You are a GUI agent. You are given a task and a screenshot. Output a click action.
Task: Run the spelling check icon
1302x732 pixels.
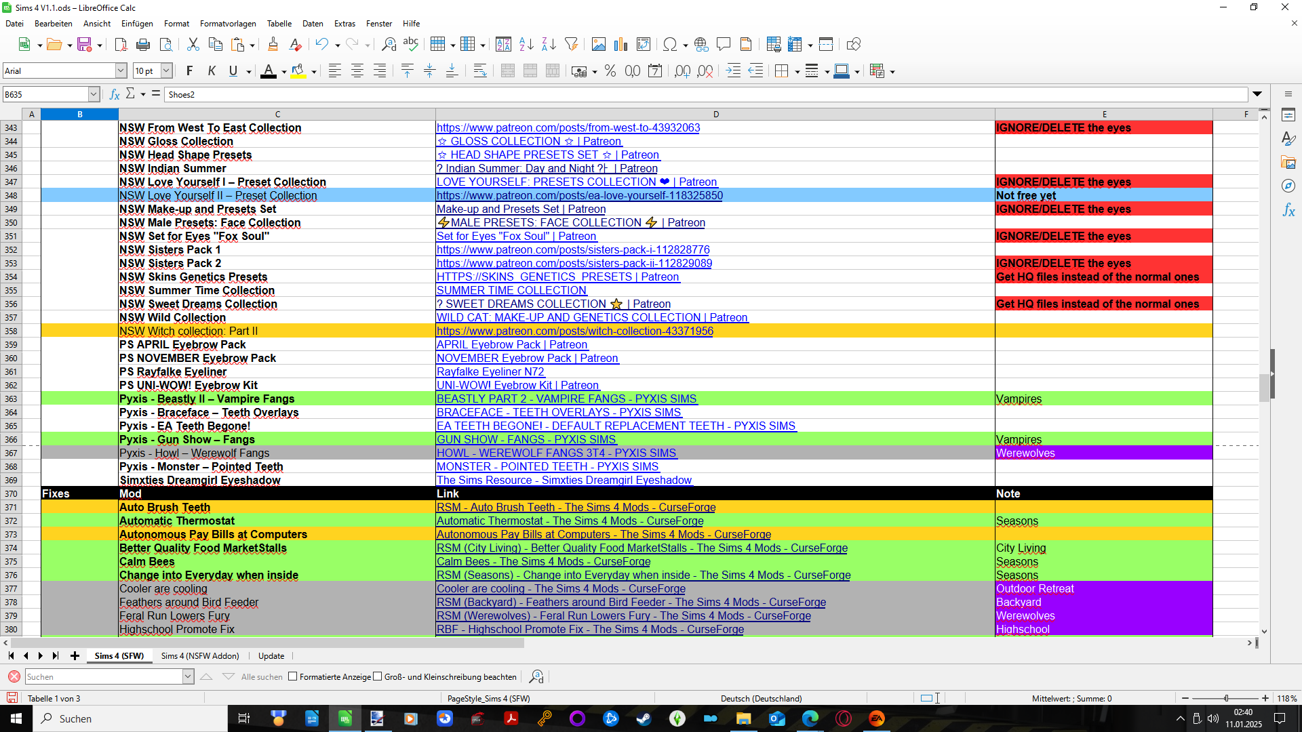[411, 45]
